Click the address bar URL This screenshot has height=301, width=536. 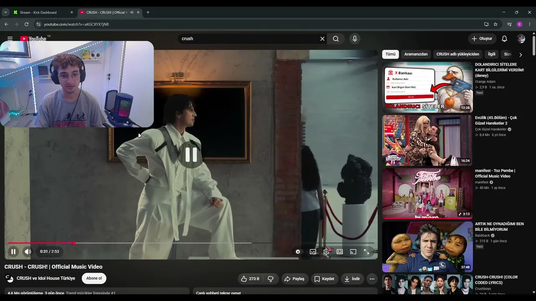(x=76, y=24)
